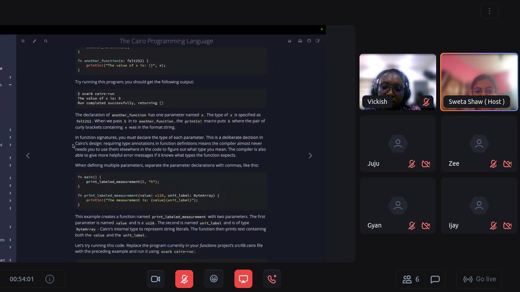The width and height of the screenshot is (520, 292).
Task: Open the chat panel icon
Action: (435, 279)
